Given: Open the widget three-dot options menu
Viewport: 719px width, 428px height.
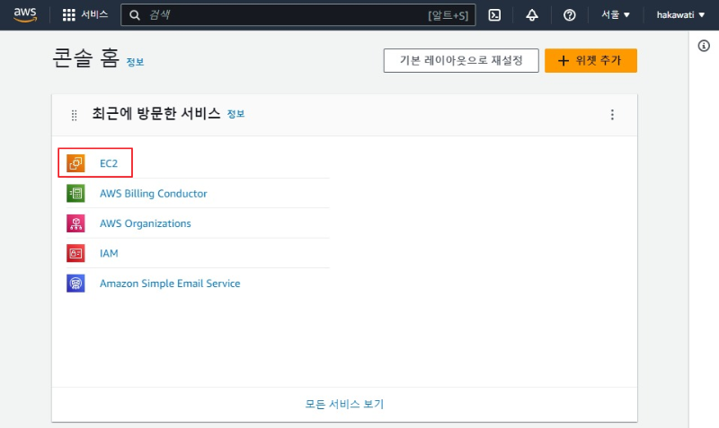Looking at the screenshot, I should pyautogui.click(x=612, y=115).
